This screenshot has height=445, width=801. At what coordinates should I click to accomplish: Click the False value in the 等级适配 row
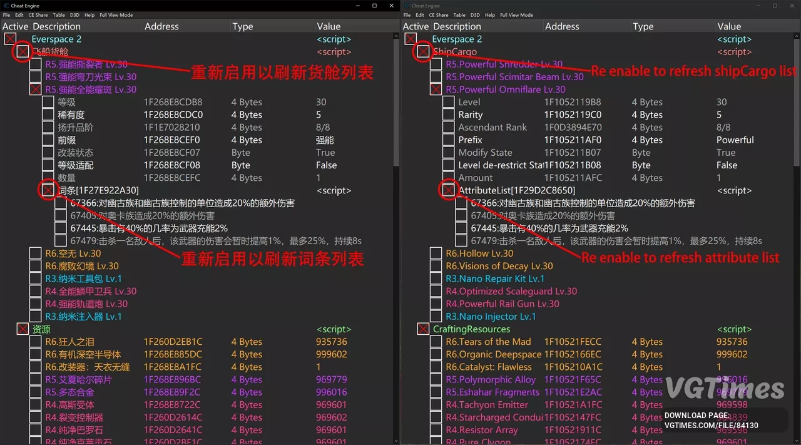327,165
